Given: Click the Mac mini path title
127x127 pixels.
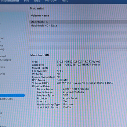Looking at the screenshot, I should (x=37, y=8).
